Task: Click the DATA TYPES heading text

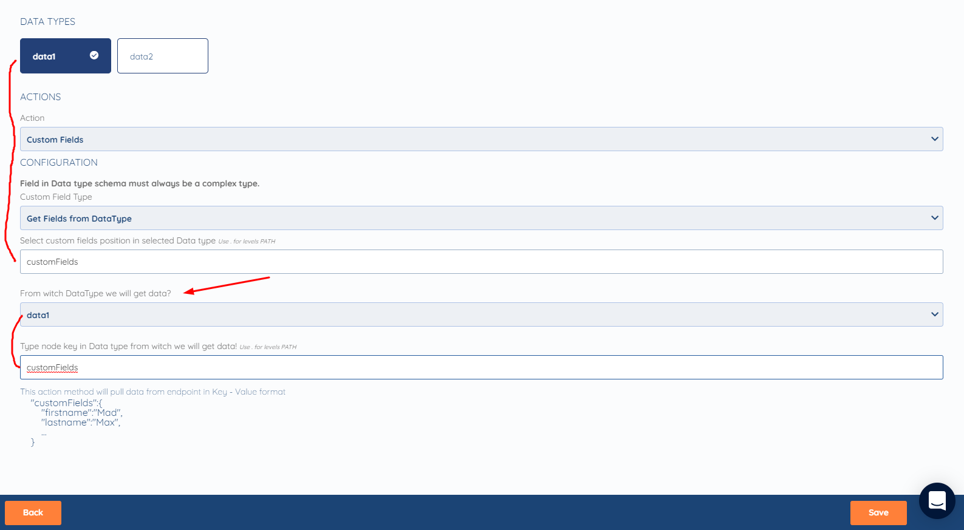Action: [48, 21]
